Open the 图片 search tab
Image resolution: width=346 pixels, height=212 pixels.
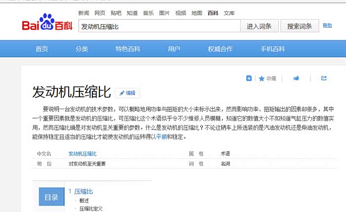click(165, 13)
